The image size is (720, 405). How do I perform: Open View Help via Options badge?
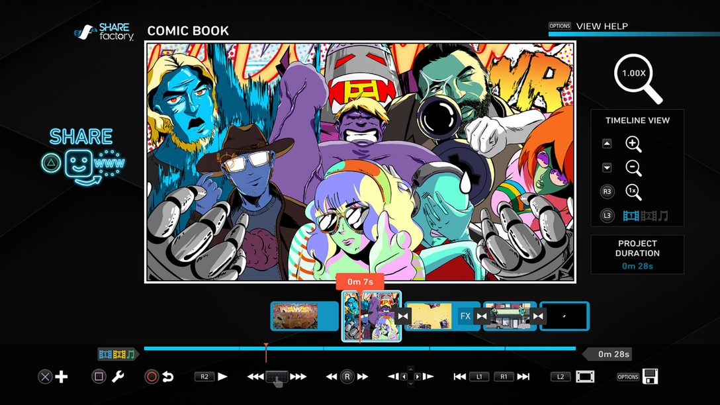[x=560, y=26]
